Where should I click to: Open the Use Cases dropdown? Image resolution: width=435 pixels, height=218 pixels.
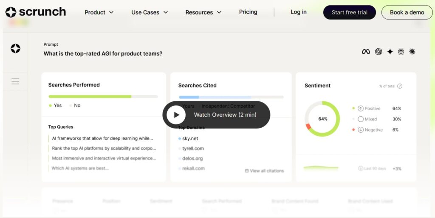tap(150, 12)
